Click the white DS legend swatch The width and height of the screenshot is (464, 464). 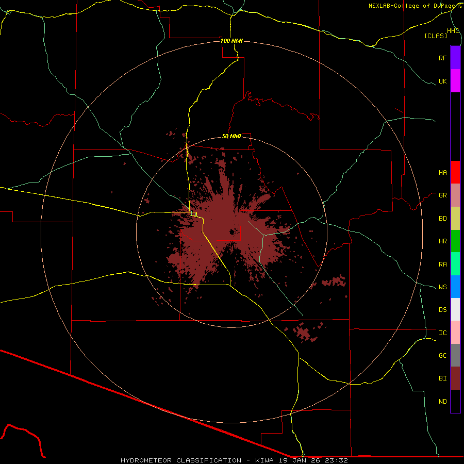click(x=455, y=309)
